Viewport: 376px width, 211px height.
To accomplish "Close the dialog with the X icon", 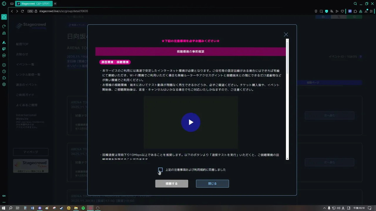I will [x=286, y=34].
